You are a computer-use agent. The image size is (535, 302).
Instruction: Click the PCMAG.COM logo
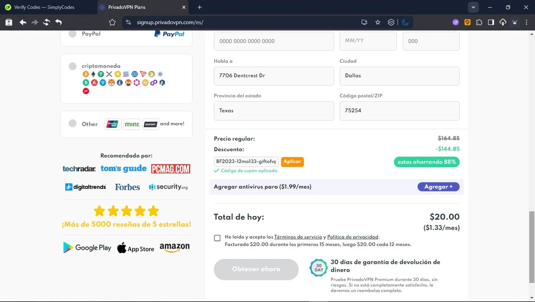(x=170, y=169)
